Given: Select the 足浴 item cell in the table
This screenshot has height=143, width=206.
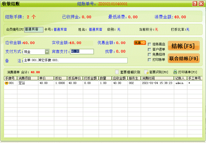Looking at the screenshot, I should (x=28, y=83).
